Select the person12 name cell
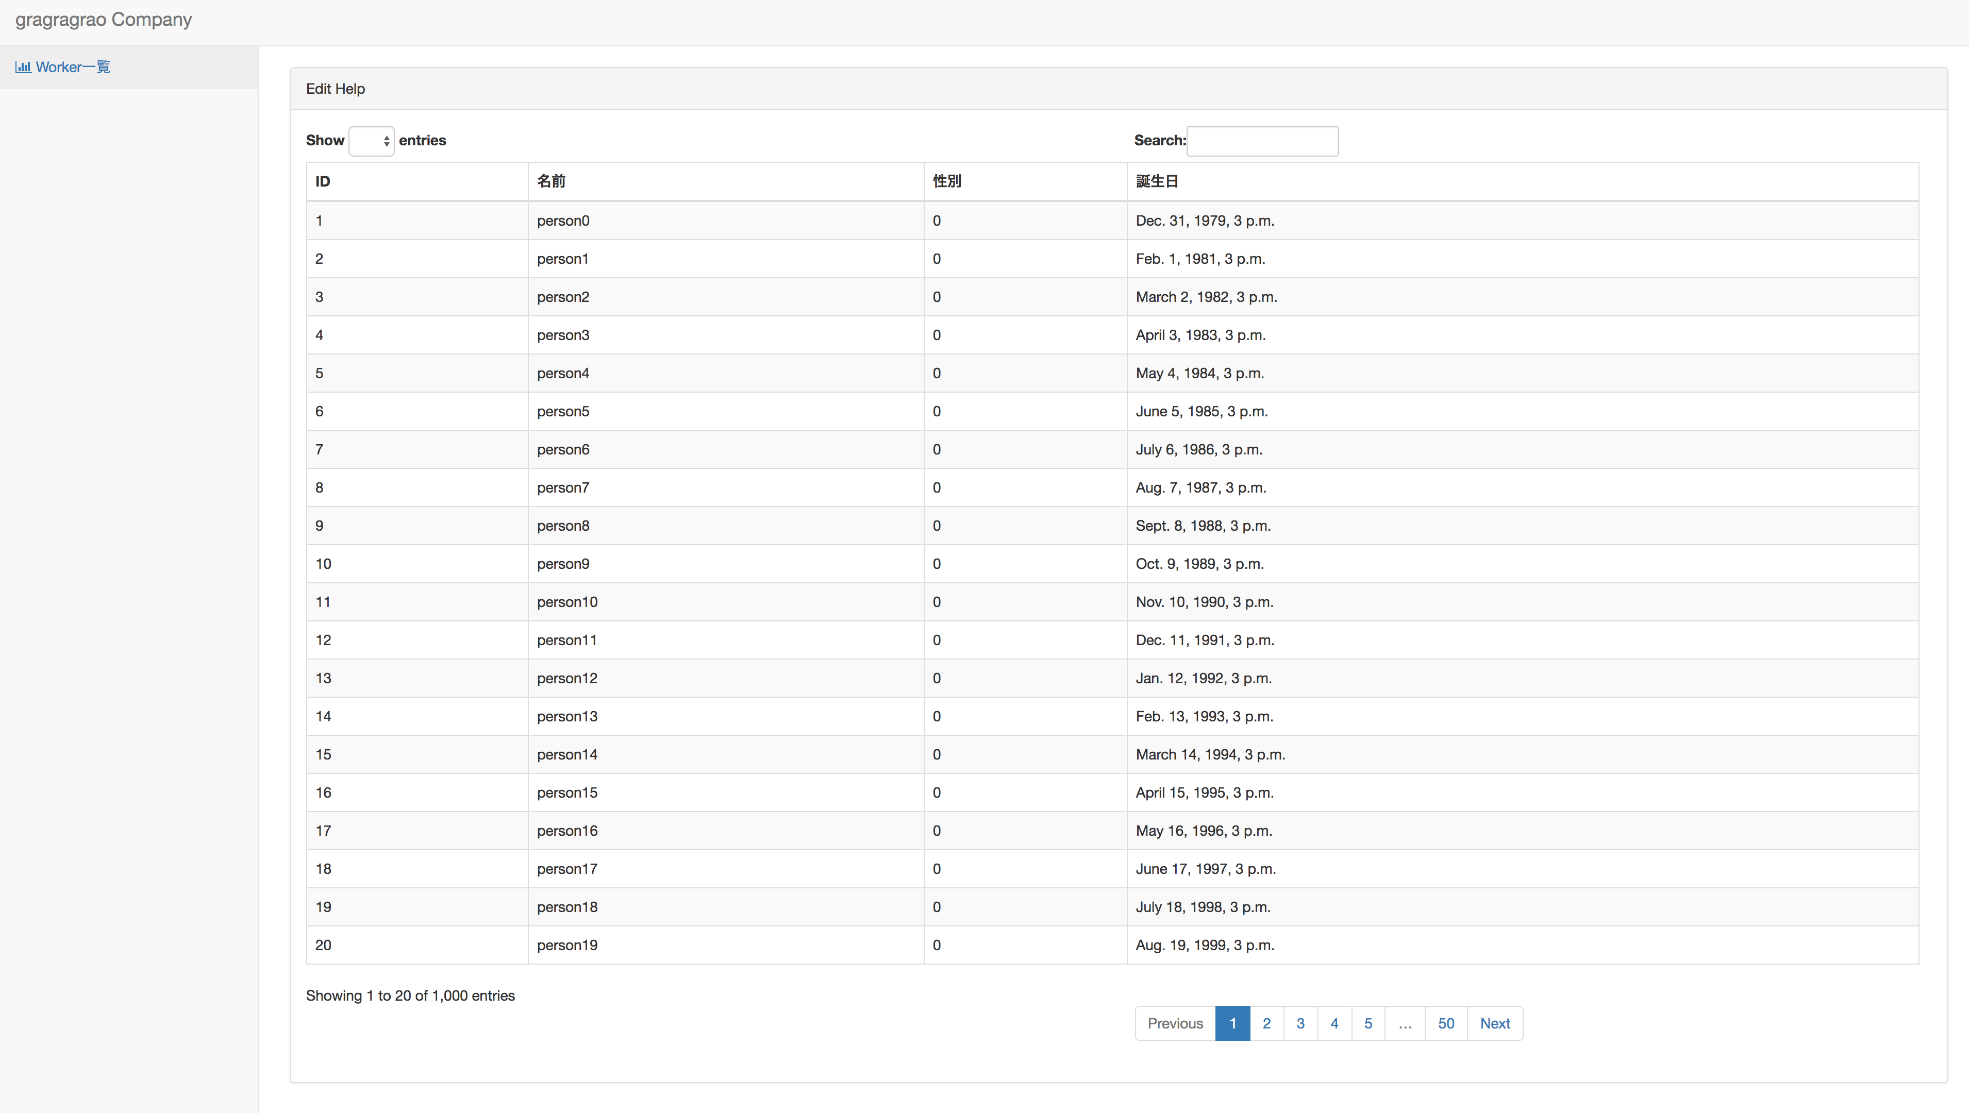Screen dimensions: 1969x1113 (726, 679)
